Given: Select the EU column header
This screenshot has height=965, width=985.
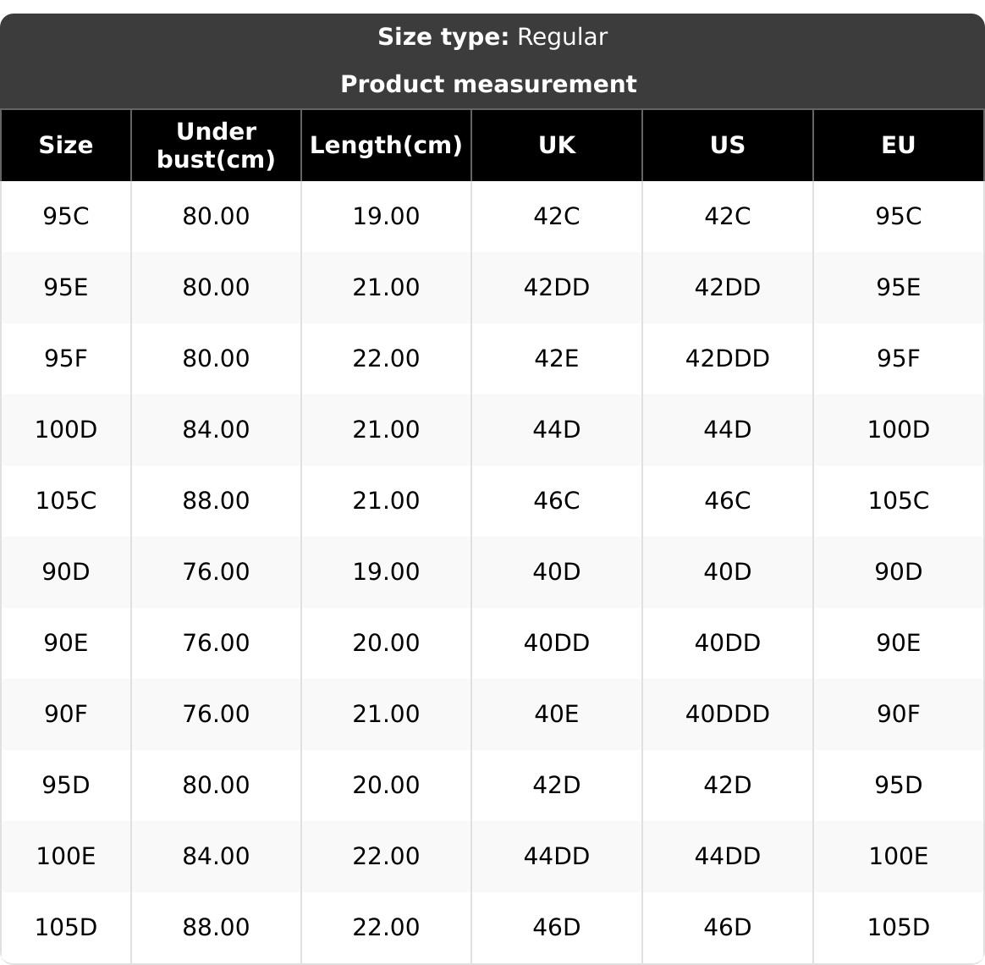Looking at the screenshot, I should tap(898, 145).
